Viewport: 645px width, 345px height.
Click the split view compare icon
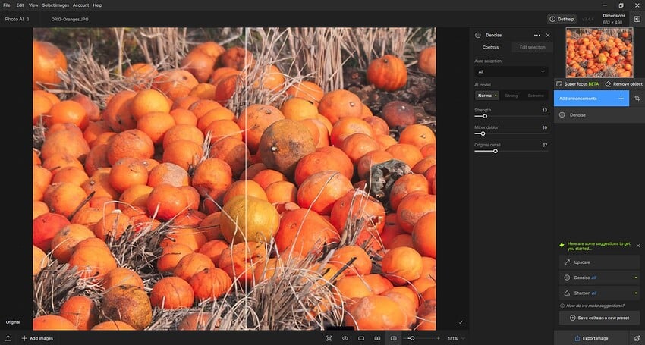click(393, 338)
